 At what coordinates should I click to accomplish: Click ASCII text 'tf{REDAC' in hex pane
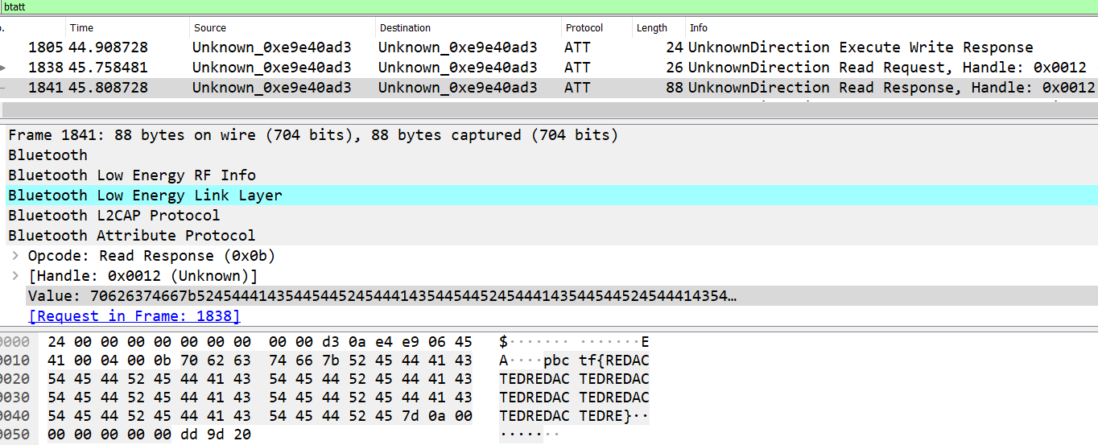click(614, 360)
